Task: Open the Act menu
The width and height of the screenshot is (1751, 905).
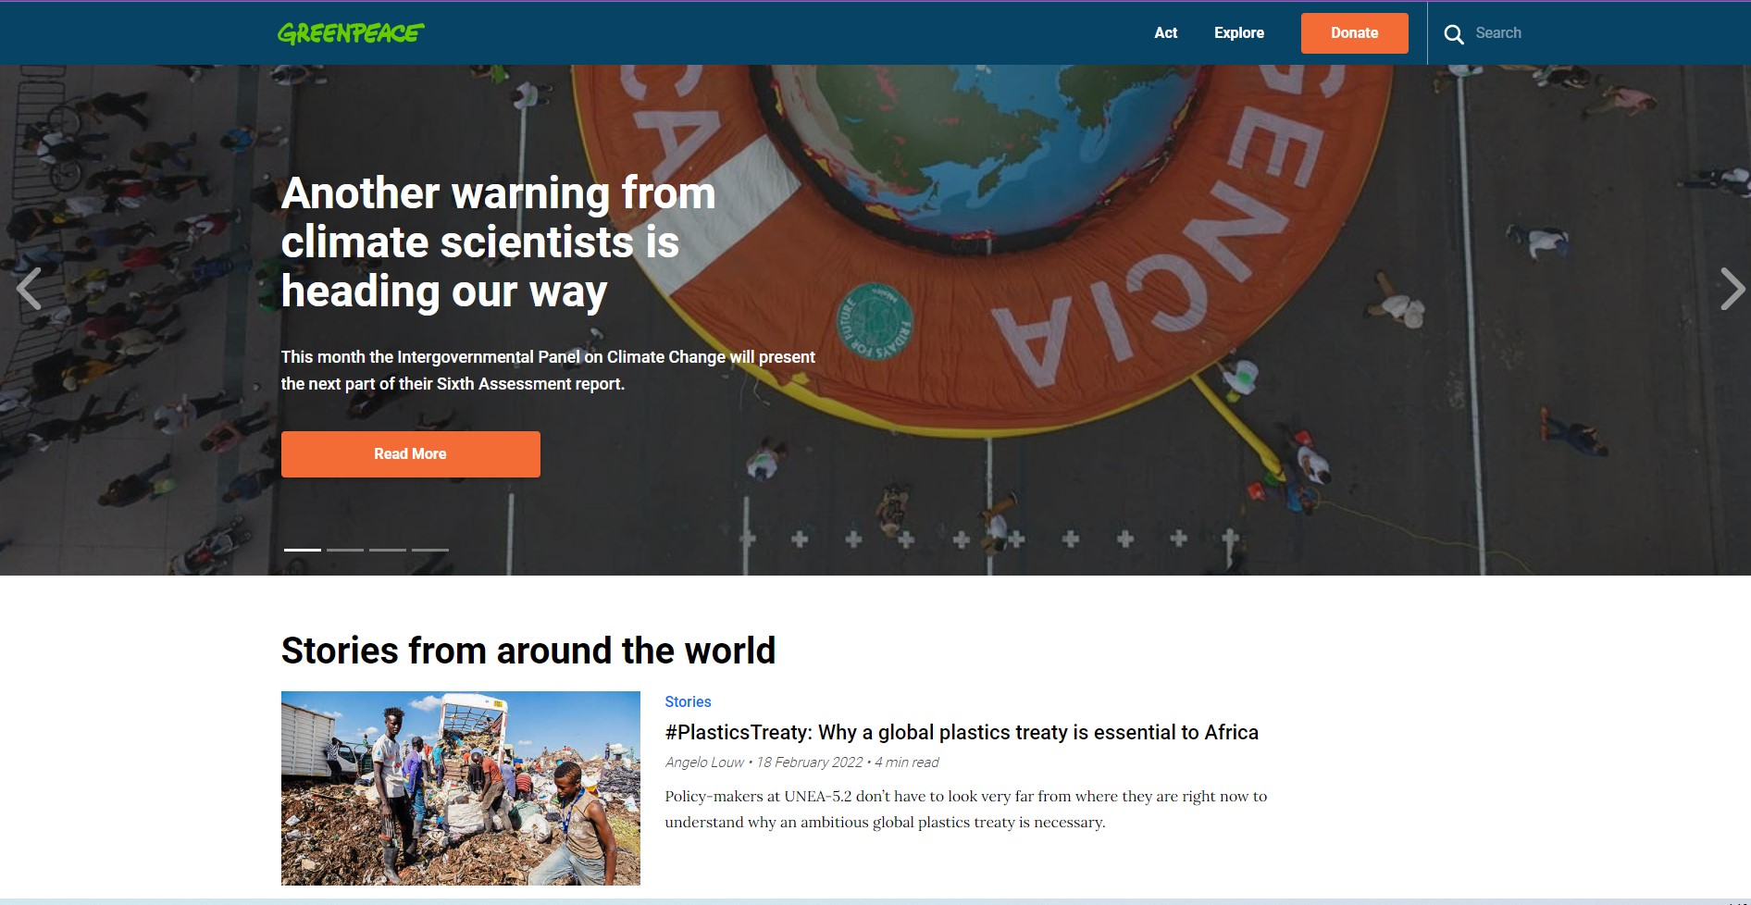Action: (1165, 33)
